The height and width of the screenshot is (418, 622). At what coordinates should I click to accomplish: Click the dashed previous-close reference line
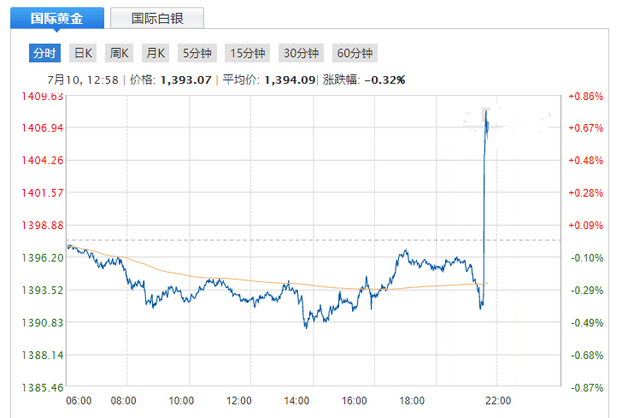(256, 240)
